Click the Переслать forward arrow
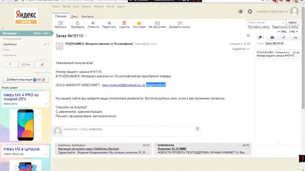 pos(109,23)
